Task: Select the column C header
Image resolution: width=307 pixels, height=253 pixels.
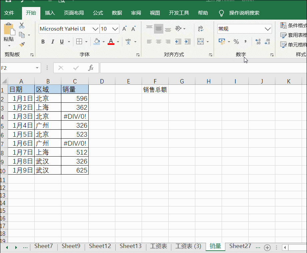Action: coord(75,81)
